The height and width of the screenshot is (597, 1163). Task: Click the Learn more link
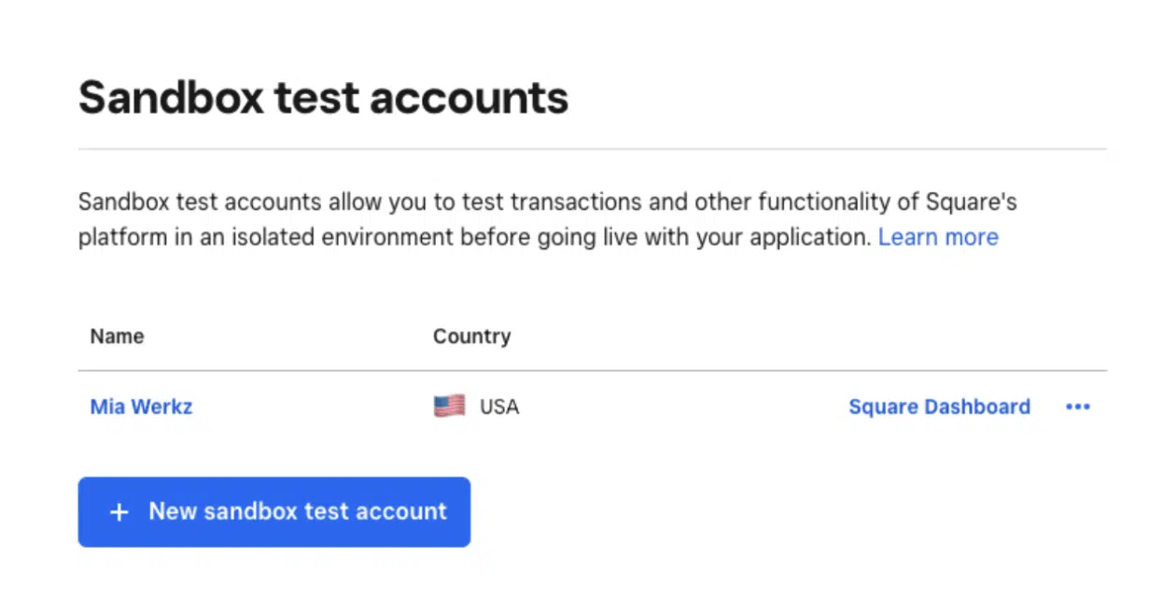[x=937, y=237]
